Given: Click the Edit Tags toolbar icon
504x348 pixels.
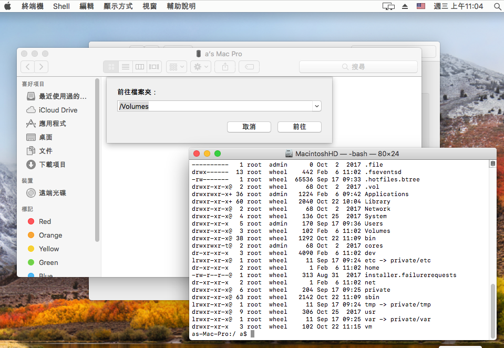Looking at the screenshot, I should (x=249, y=67).
